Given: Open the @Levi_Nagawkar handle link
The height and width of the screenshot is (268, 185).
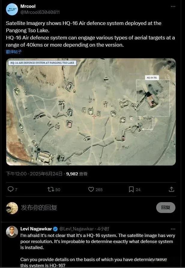Looking at the screenshot, I should point(76,229).
